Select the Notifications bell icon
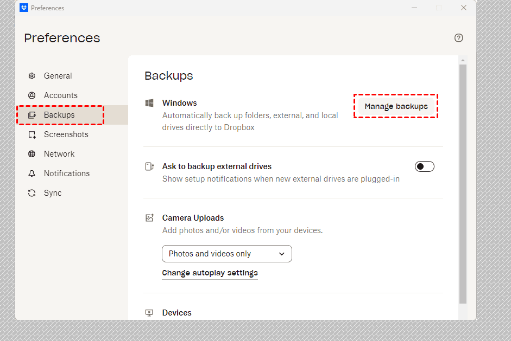This screenshot has width=511, height=341. click(31, 173)
